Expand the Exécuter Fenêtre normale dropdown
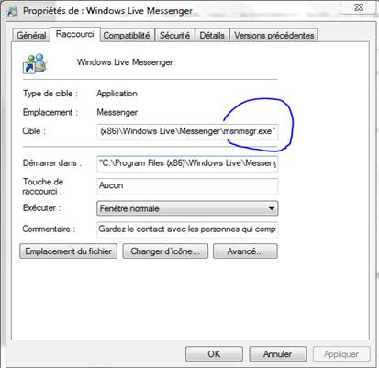Image resolution: width=379 pixels, height=368 pixels. click(x=187, y=208)
